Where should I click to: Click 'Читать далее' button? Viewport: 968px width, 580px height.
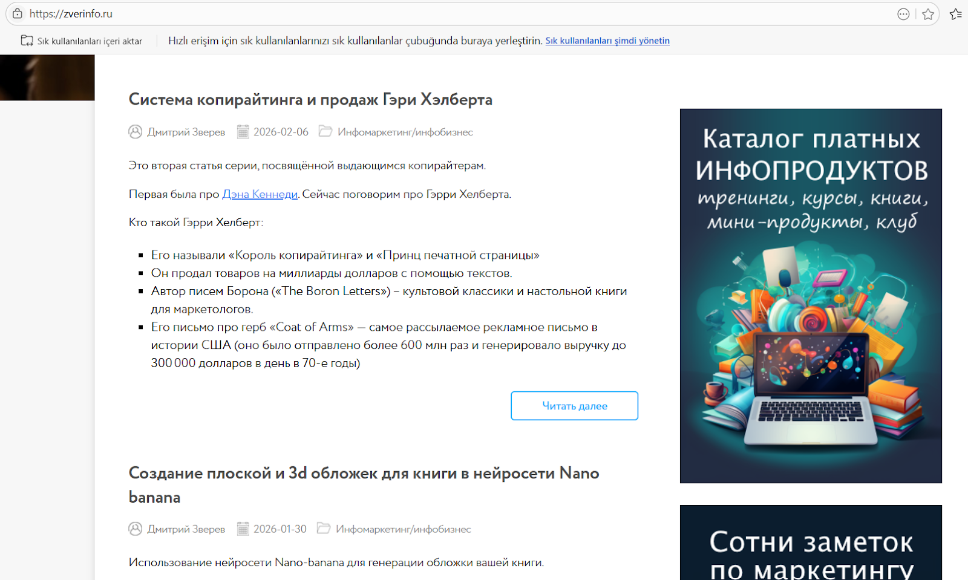point(575,406)
